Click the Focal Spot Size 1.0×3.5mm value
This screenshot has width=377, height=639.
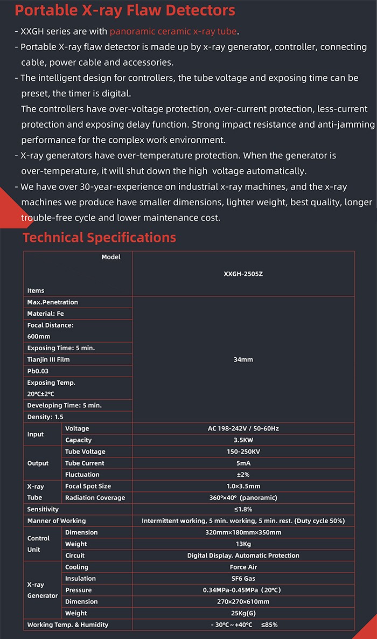243,486
